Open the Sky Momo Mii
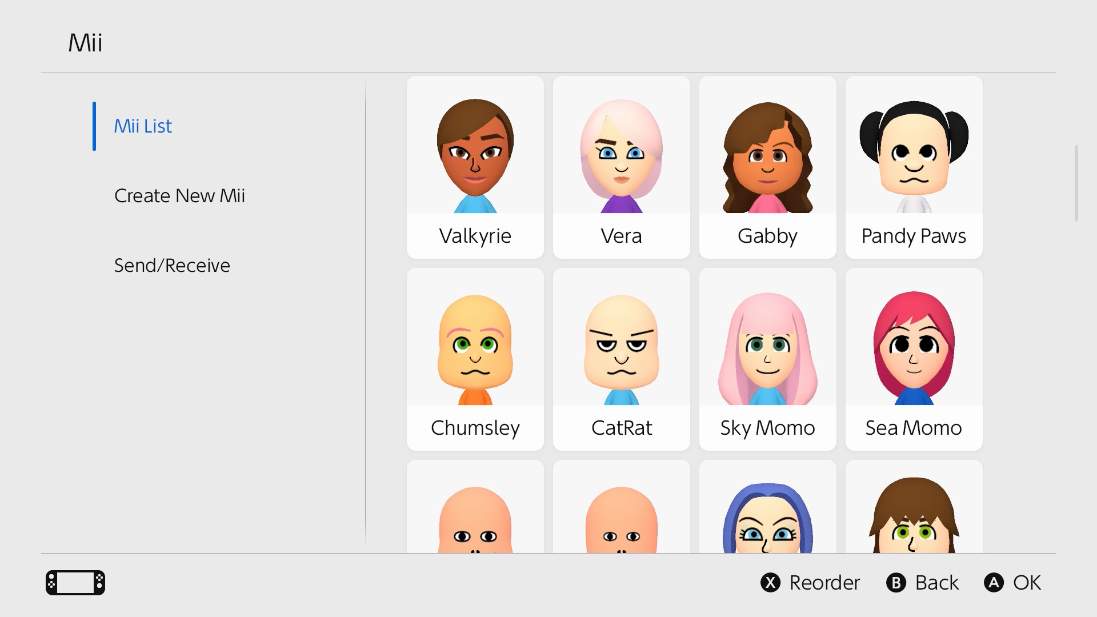 coord(767,359)
